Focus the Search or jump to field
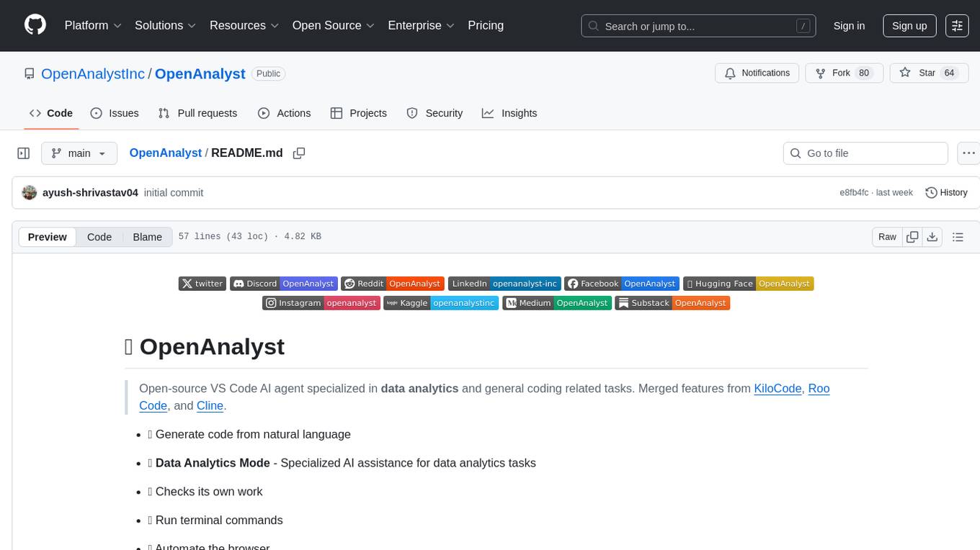Image resolution: width=980 pixels, height=550 pixels. pyautogui.click(x=698, y=26)
